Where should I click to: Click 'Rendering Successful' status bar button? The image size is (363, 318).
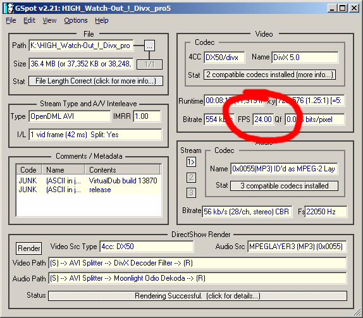pos(197,296)
